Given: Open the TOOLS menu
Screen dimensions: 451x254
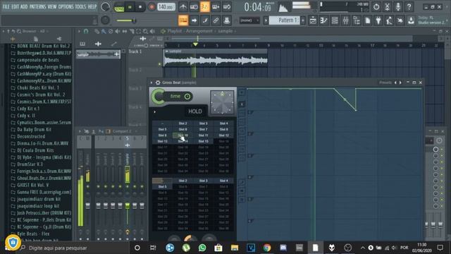Looking at the screenshot, I should pyautogui.click(x=80, y=6).
